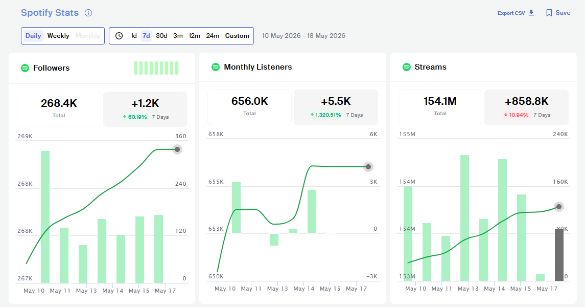Screen dimensions: 585x307
Task: Click the tallest bar in the Streams chart
Action: point(464,218)
